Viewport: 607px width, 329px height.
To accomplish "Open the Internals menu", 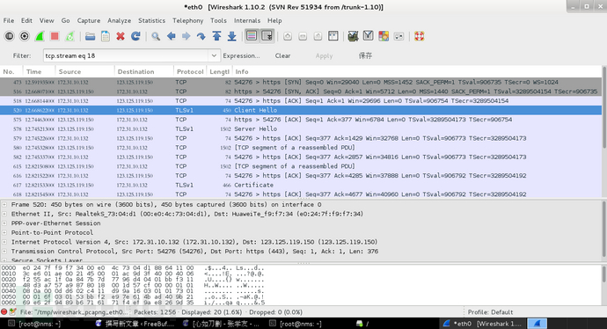I will pyautogui.click(x=247, y=20).
